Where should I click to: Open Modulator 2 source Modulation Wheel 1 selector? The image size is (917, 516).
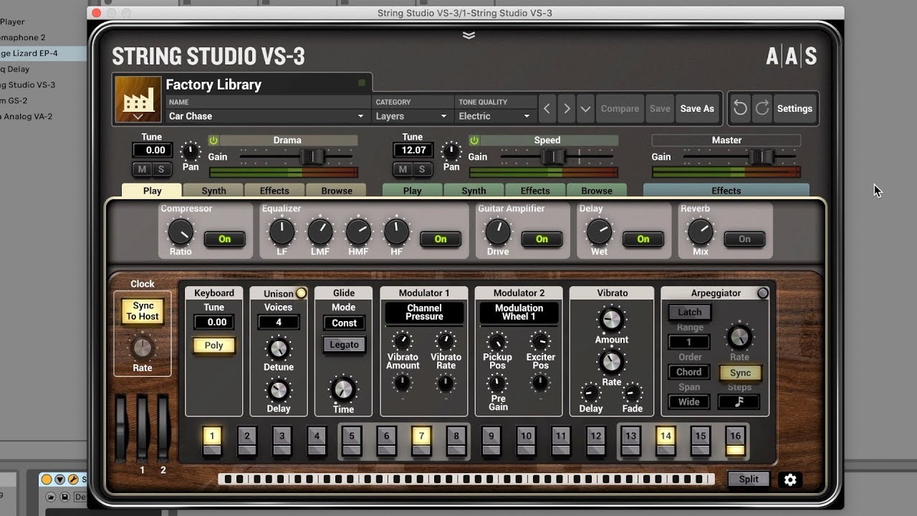519,312
